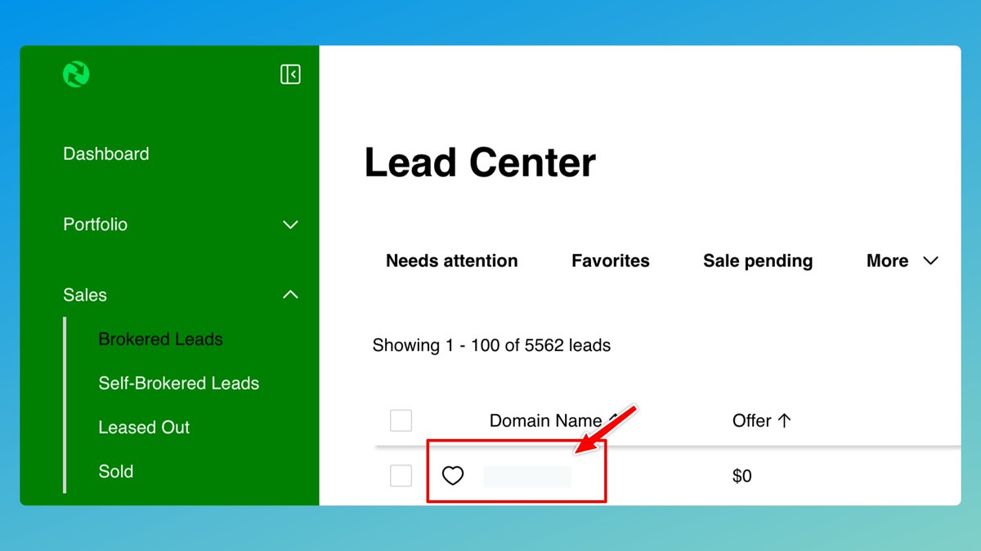Sort by Offer using the up arrow
This screenshot has width=981, height=551.
pyautogui.click(x=785, y=420)
